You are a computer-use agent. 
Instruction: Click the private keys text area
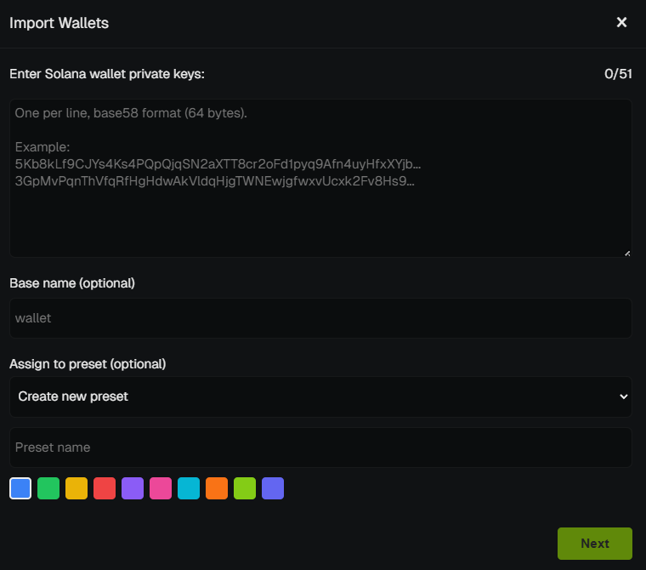tap(320, 178)
